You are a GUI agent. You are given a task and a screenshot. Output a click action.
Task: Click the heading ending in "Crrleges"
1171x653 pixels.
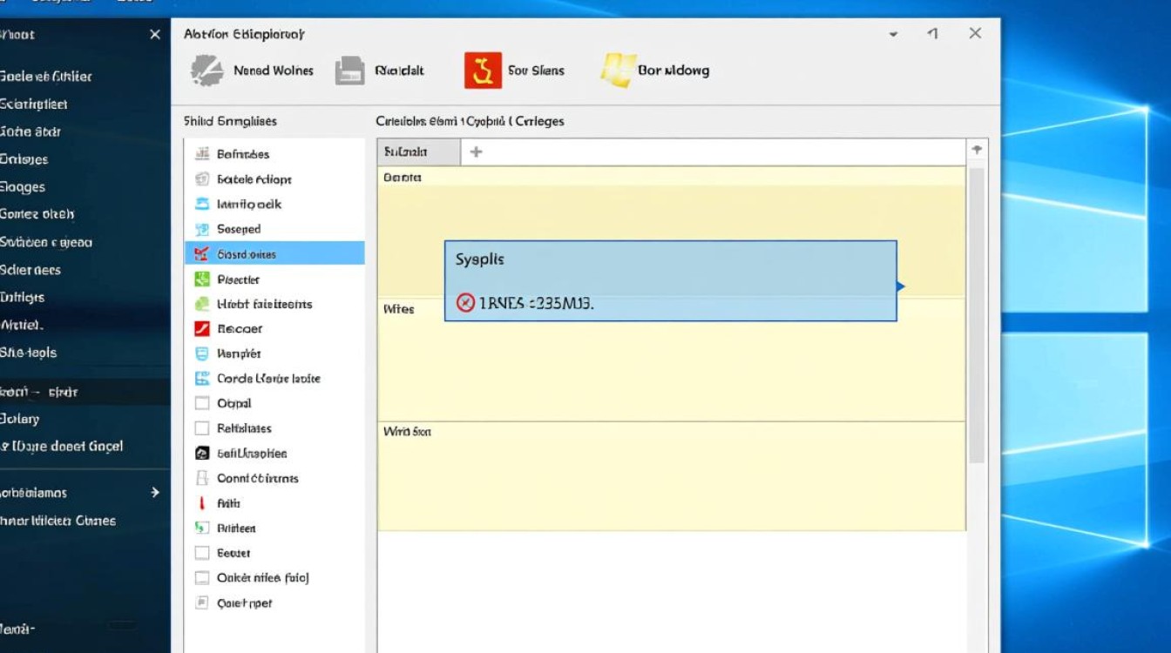click(470, 121)
